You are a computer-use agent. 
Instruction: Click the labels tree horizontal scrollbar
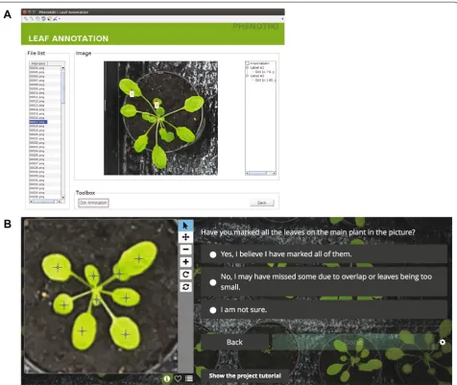[x=260, y=173]
